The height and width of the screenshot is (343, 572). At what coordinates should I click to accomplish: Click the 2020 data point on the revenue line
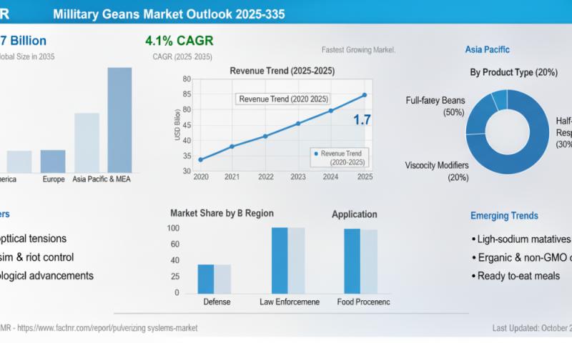click(200, 159)
